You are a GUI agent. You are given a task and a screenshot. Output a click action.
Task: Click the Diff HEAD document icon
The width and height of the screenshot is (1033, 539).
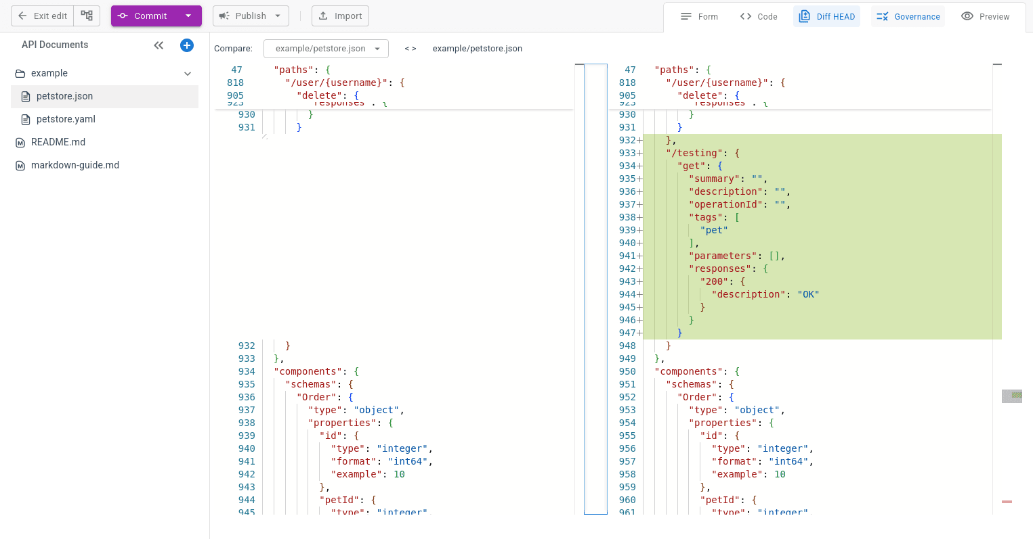pos(804,16)
